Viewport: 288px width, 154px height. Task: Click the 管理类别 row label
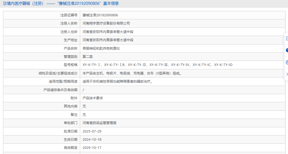point(70,57)
